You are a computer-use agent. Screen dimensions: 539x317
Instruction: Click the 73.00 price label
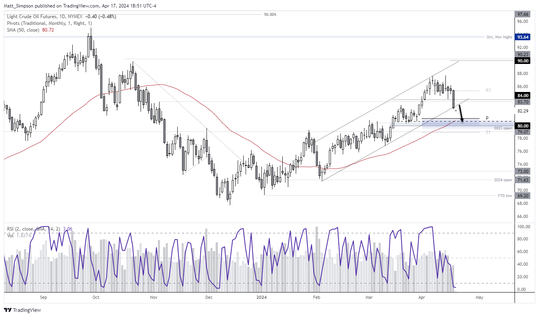[x=524, y=171]
